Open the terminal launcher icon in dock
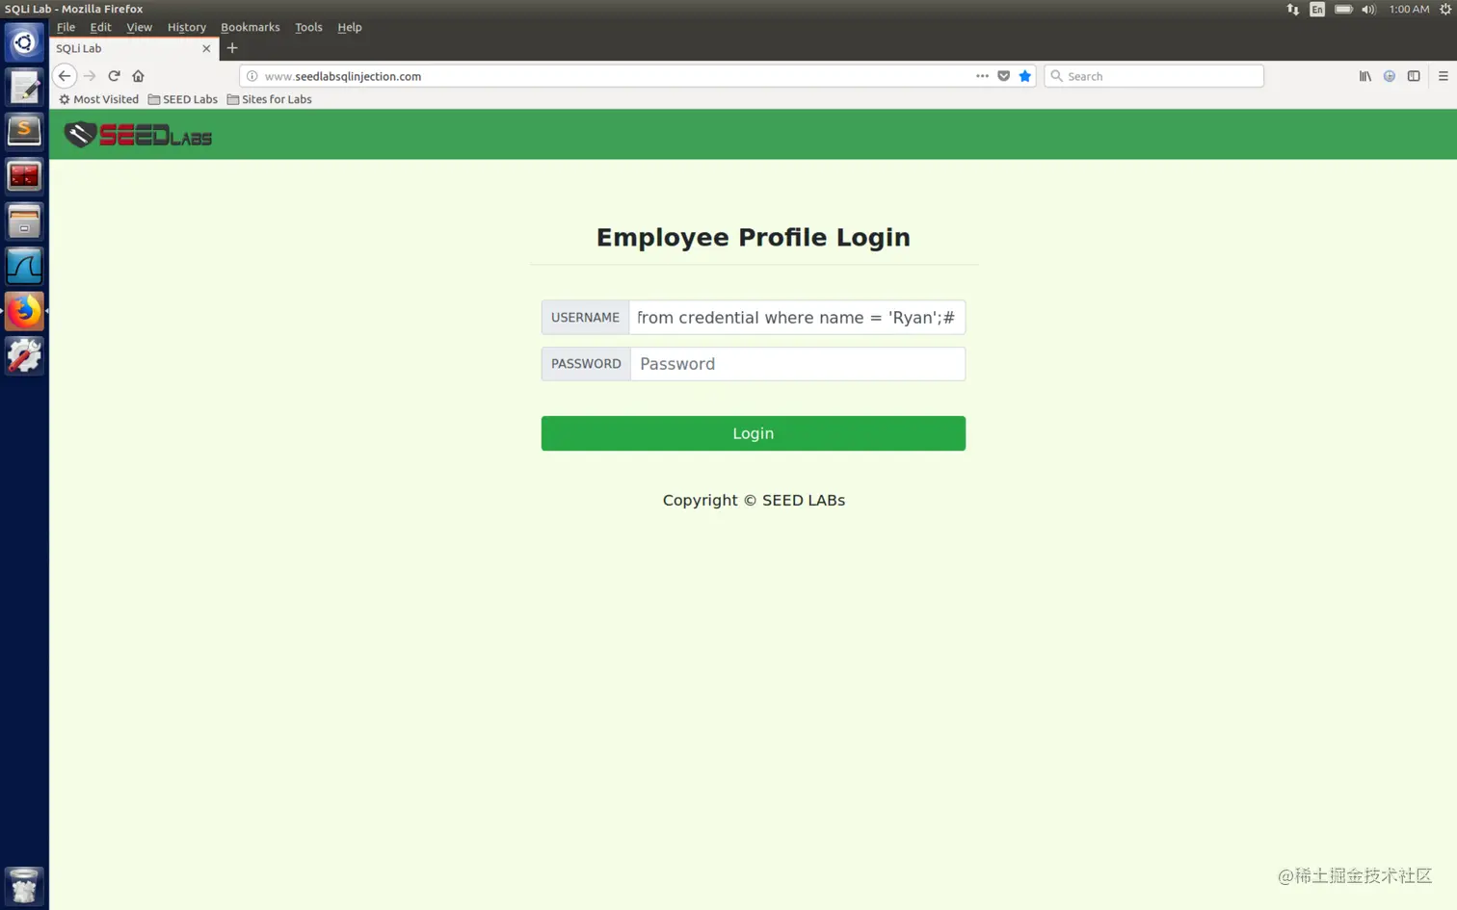 24,176
